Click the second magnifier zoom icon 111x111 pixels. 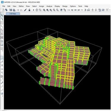47,10
